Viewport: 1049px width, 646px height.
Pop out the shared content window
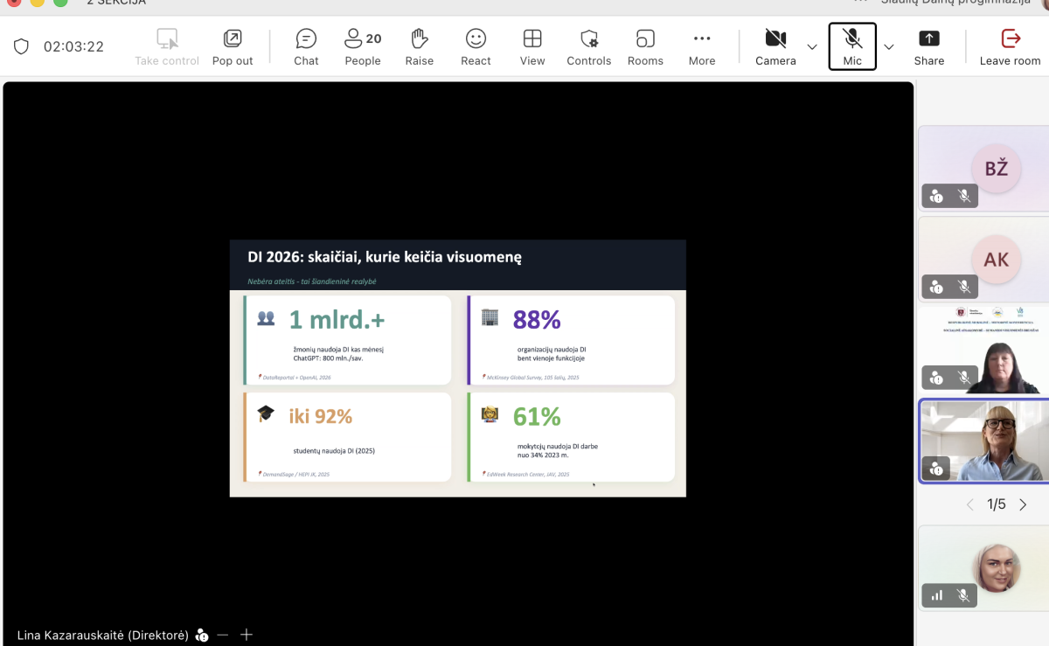[x=233, y=47]
